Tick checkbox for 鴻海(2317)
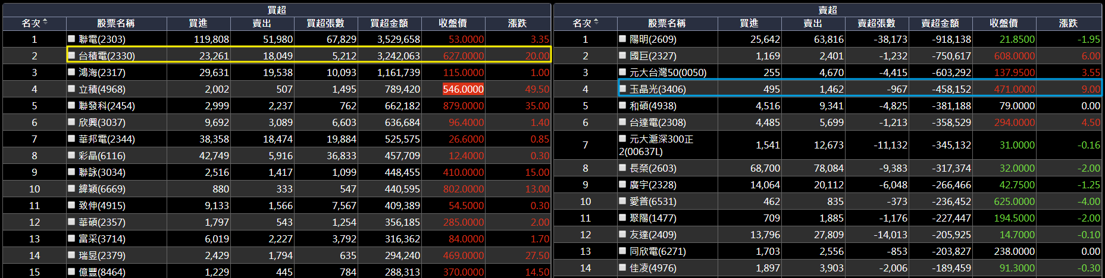The width and height of the screenshot is (1105, 278). point(71,72)
